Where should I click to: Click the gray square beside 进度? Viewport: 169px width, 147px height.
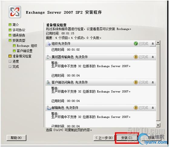pos(10,61)
